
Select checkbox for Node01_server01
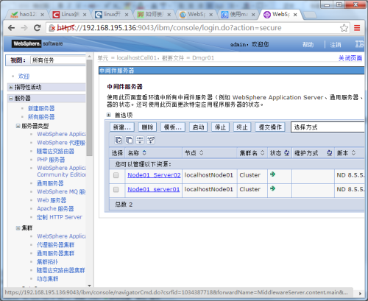point(116,189)
